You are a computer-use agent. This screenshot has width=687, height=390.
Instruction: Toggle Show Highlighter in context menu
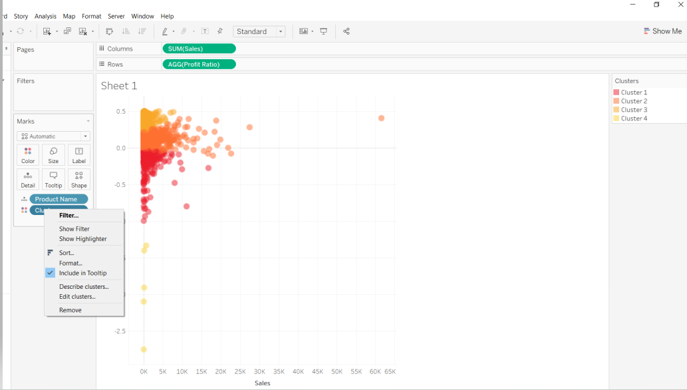(82, 239)
